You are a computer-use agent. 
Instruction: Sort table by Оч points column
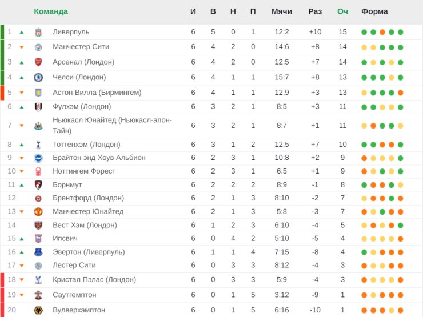coord(342,11)
